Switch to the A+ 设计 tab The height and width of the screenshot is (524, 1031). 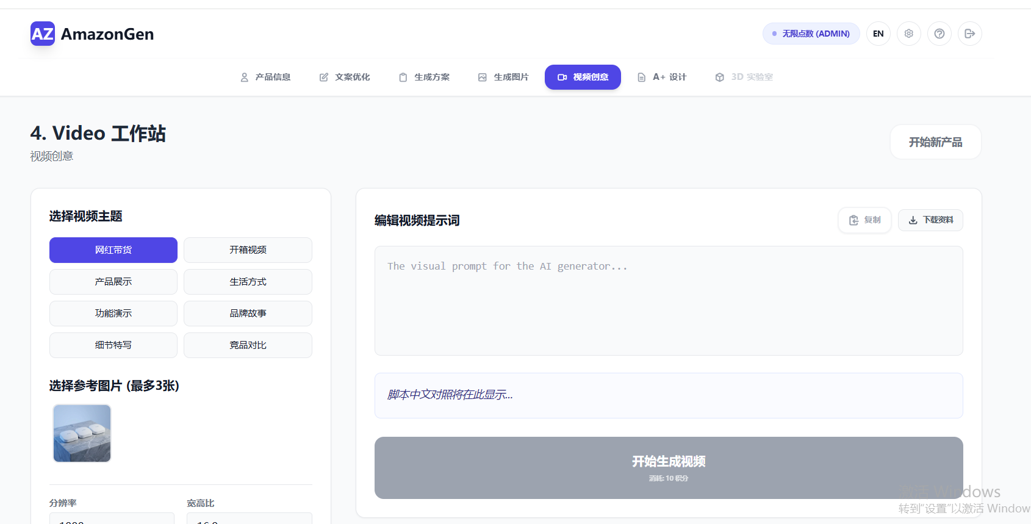click(662, 77)
